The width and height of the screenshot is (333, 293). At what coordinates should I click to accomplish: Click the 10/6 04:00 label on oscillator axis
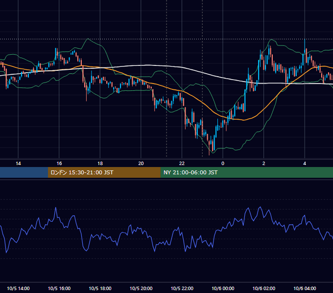click(305, 288)
